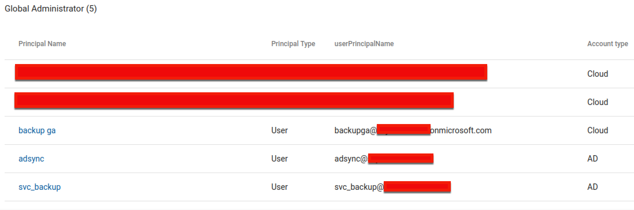Image resolution: width=634 pixels, height=210 pixels.
Task: Select Cloud value in first redacted row
Action: [x=598, y=74]
